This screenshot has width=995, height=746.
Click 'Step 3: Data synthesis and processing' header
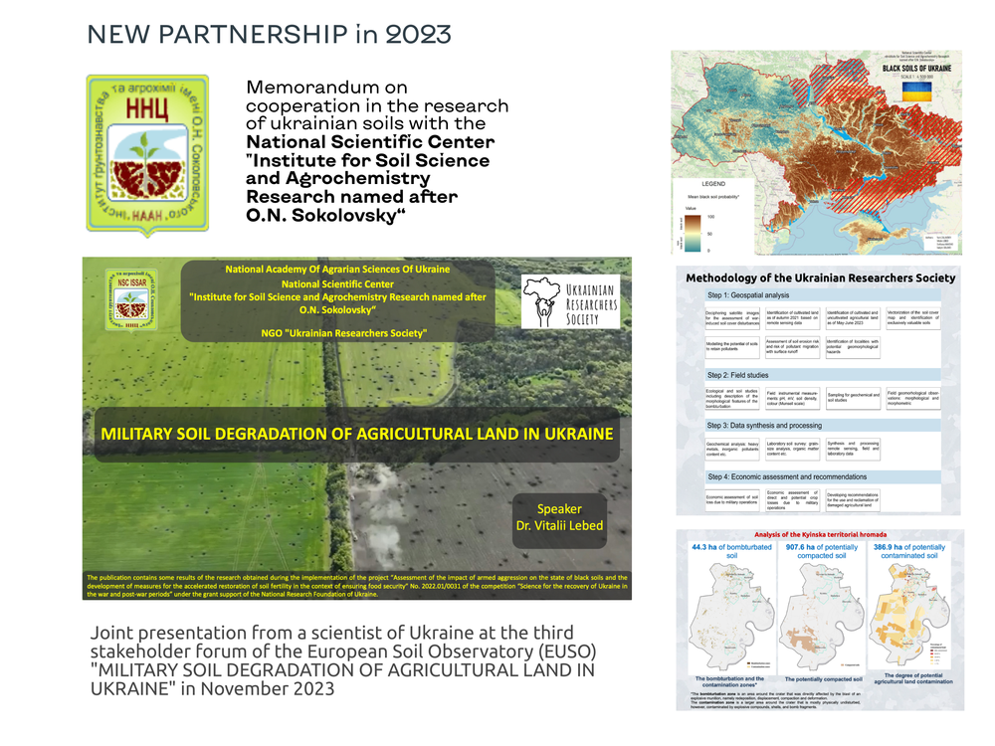pyautogui.click(x=824, y=426)
